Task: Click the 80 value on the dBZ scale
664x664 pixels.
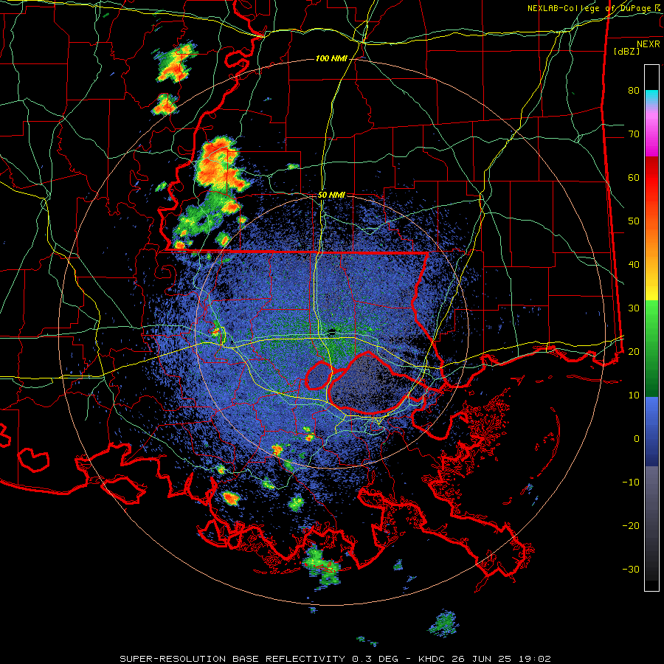Action: pos(634,91)
